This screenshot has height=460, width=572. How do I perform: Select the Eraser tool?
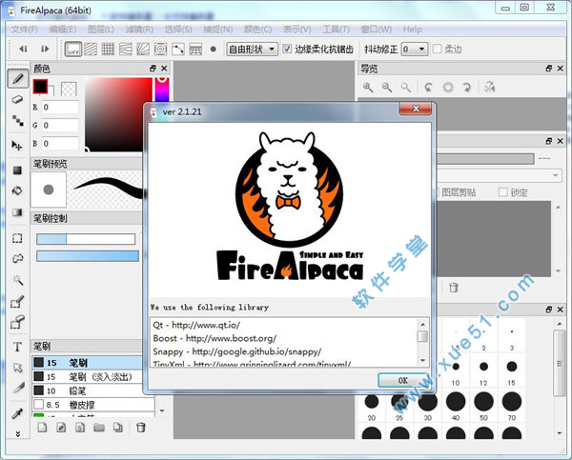[x=17, y=99]
